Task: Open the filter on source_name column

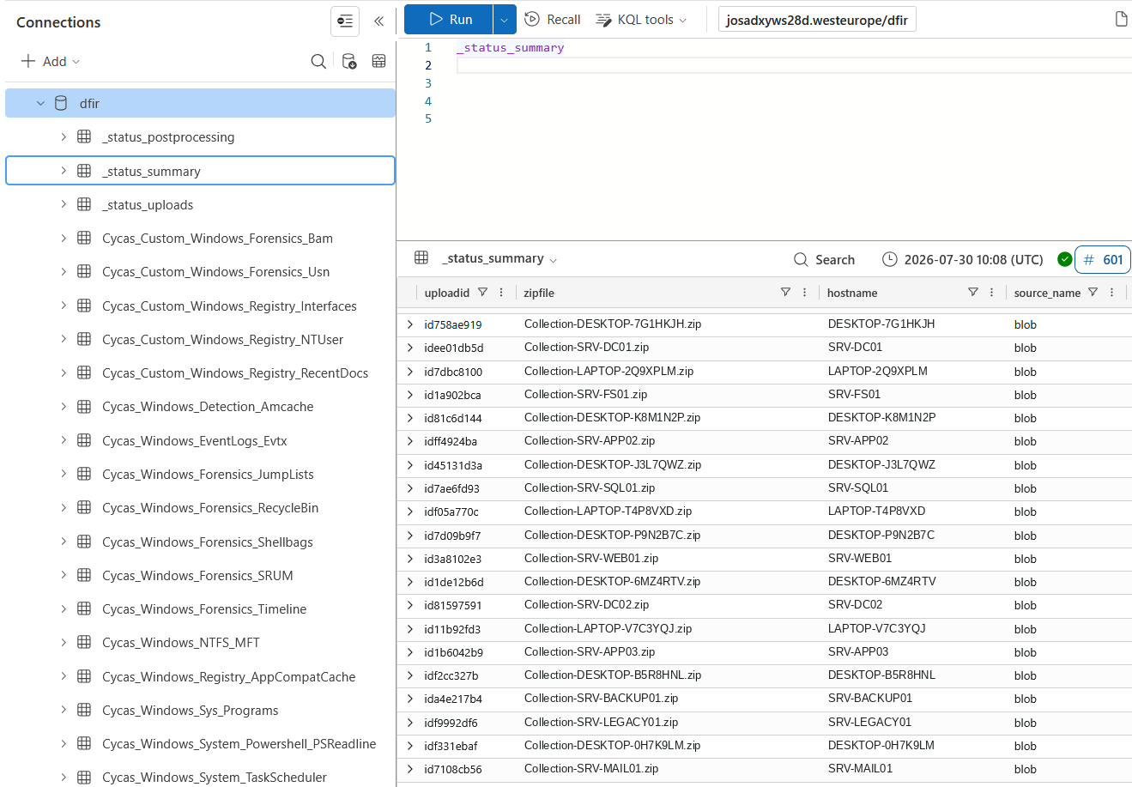Action: click(x=1093, y=292)
